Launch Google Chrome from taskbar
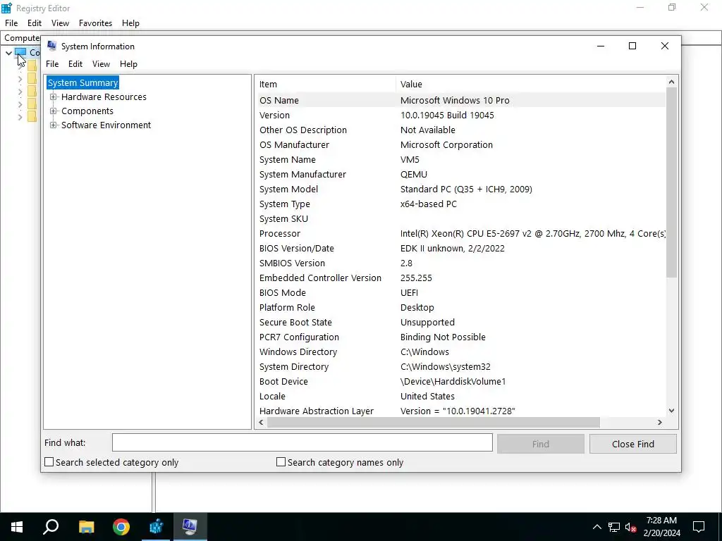 point(121,527)
